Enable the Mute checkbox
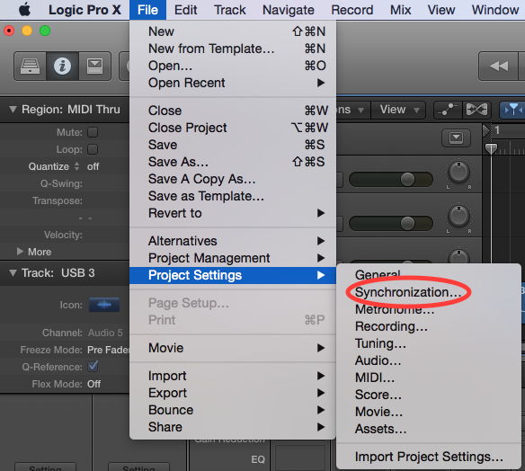 tap(93, 132)
